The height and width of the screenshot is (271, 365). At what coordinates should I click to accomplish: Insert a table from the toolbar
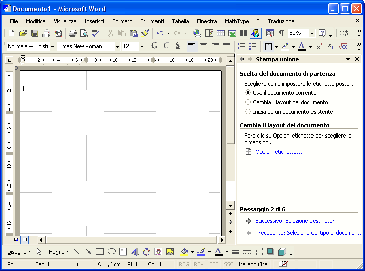221,33
